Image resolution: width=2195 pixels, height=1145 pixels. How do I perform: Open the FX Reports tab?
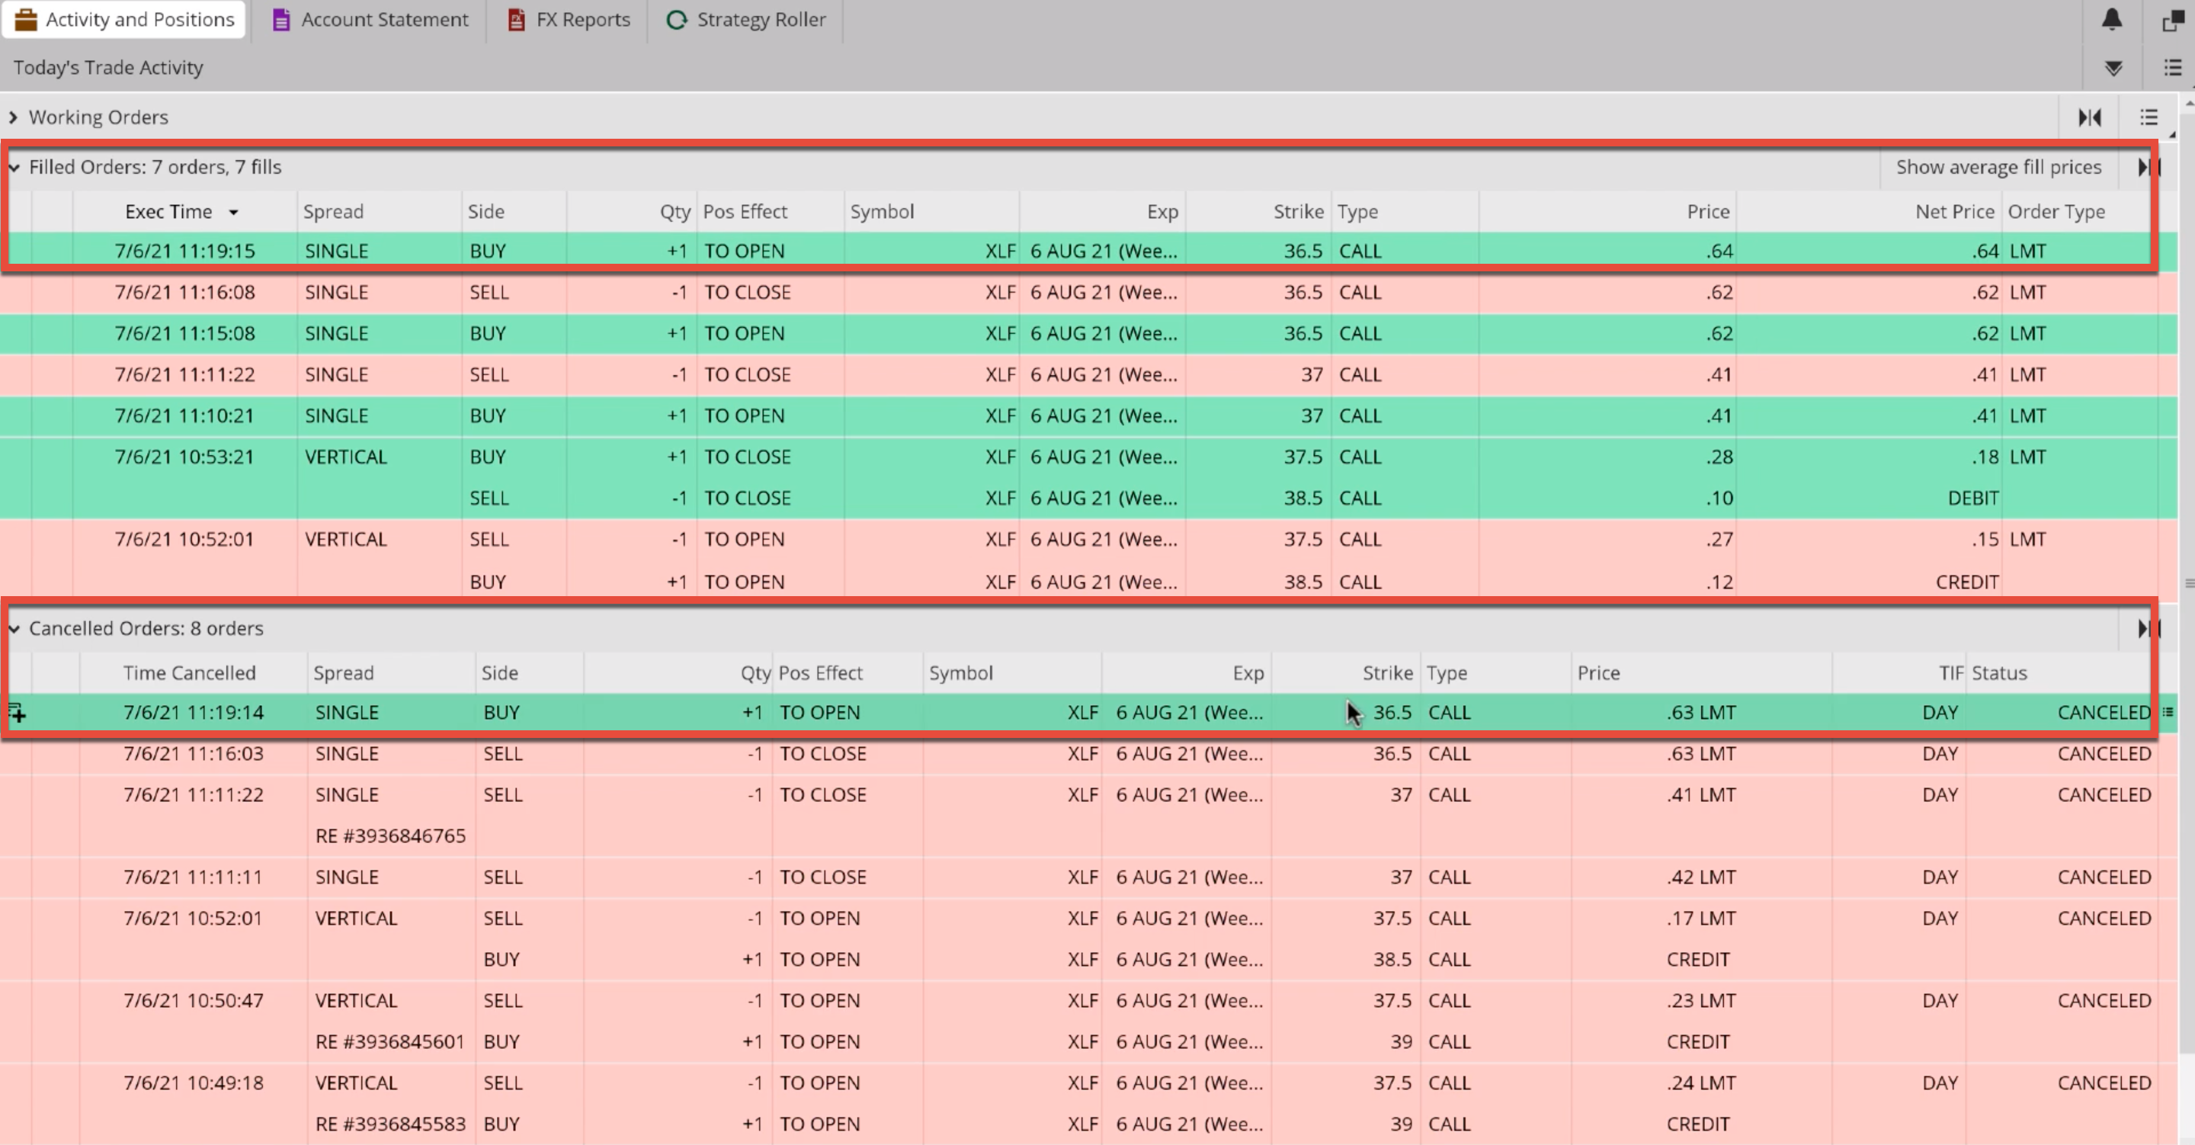[569, 20]
